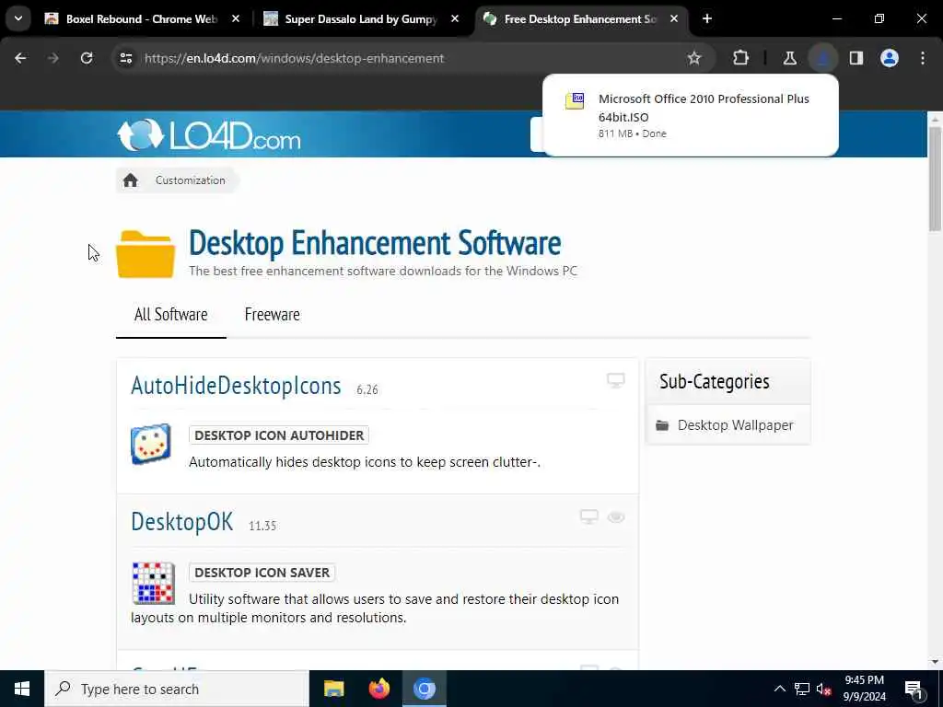
Task: Select the All Software tab
Action: tap(170, 315)
